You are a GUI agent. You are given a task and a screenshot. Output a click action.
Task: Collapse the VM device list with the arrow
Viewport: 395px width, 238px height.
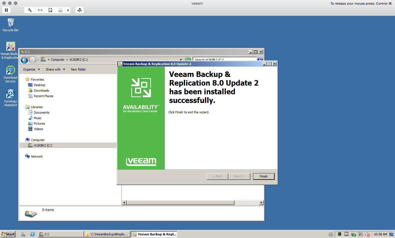pos(68,10)
